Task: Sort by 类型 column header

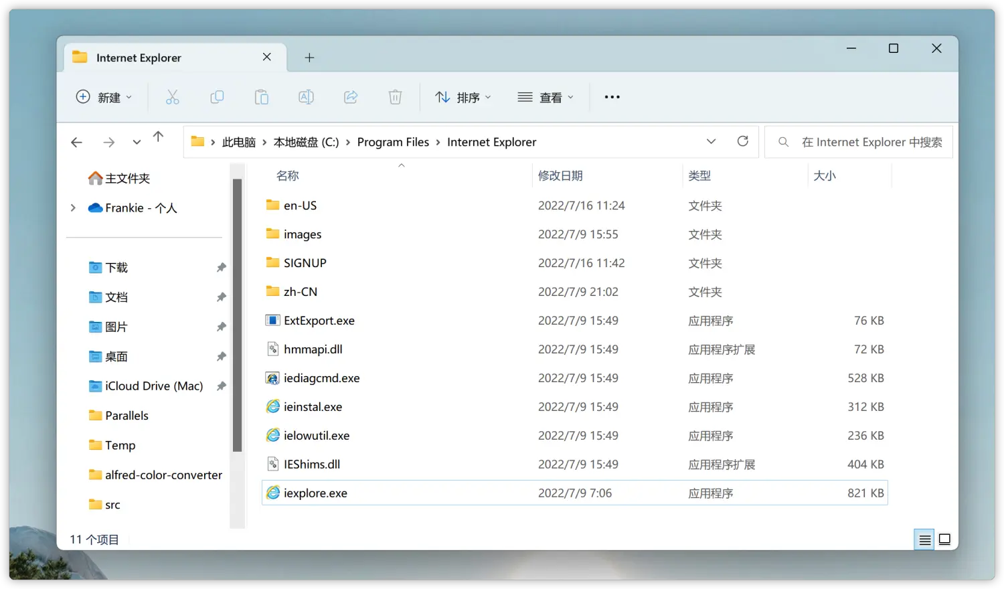Action: pyautogui.click(x=699, y=175)
